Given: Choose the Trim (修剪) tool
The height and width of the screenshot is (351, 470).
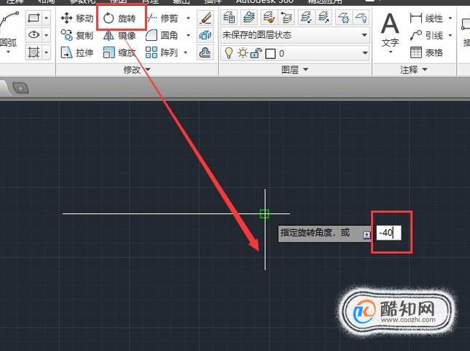Looking at the screenshot, I should pyautogui.click(x=162, y=18).
